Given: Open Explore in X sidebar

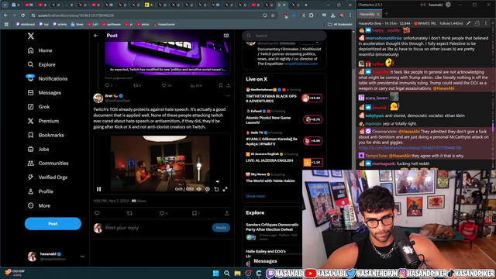Looking at the screenshot, I should click(x=41, y=64).
